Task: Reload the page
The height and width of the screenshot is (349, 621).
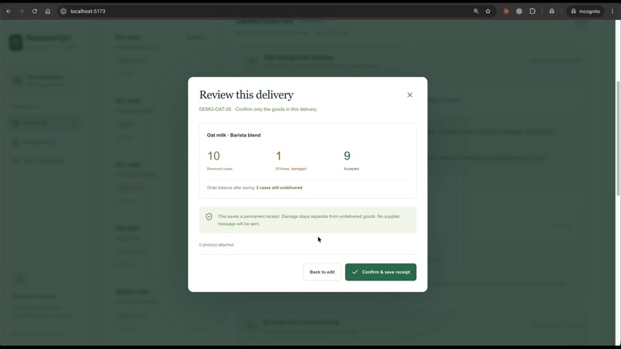Action: tap(35, 11)
